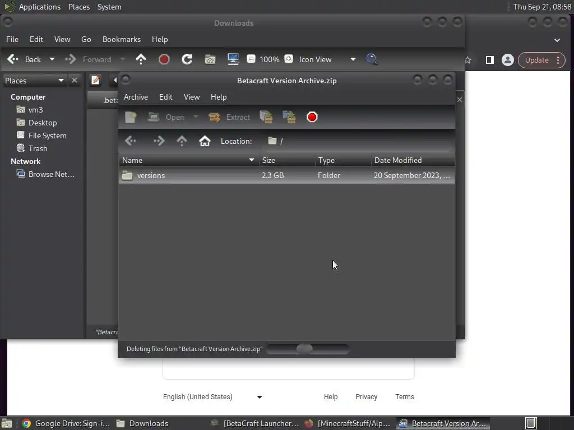Sort by Date Modified column header
The height and width of the screenshot is (430, 574).
(413, 160)
